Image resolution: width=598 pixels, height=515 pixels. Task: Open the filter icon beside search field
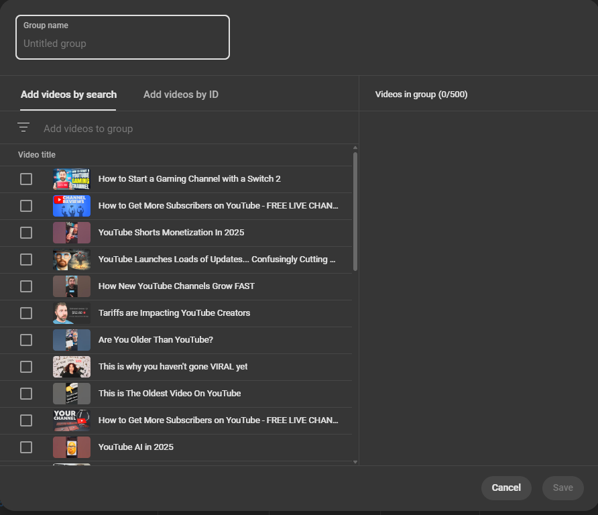(23, 127)
